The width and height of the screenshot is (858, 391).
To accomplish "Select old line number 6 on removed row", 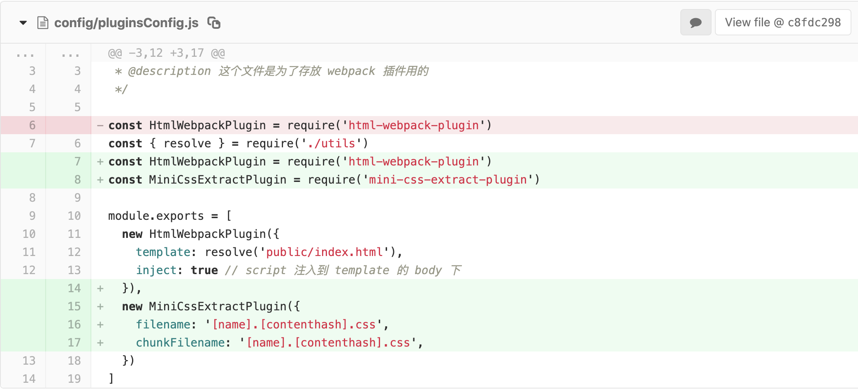I will [x=32, y=125].
